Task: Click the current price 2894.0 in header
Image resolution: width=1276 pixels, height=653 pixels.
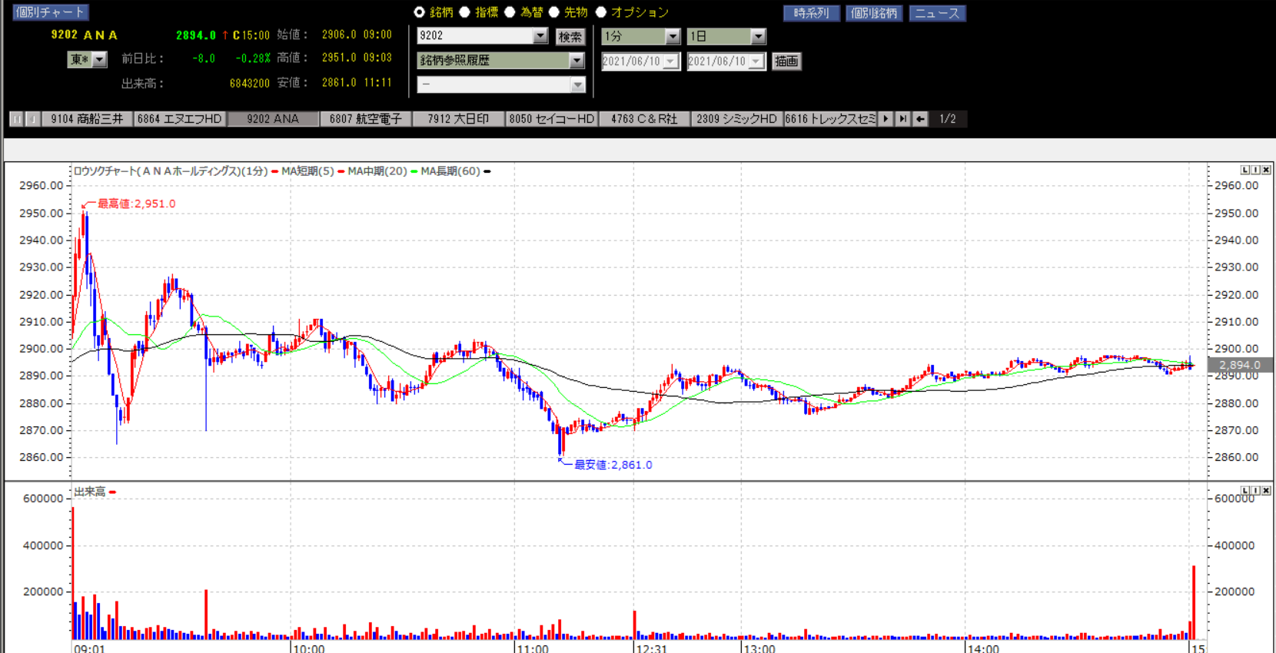Action: (x=196, y=35)
